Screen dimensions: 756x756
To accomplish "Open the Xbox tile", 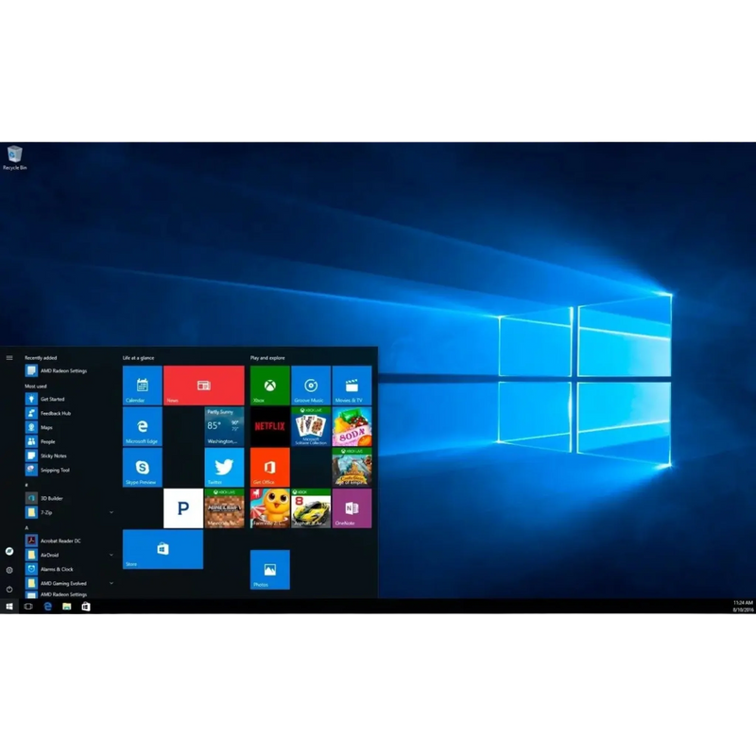I will pyautogui.click(x=268, y=386).
